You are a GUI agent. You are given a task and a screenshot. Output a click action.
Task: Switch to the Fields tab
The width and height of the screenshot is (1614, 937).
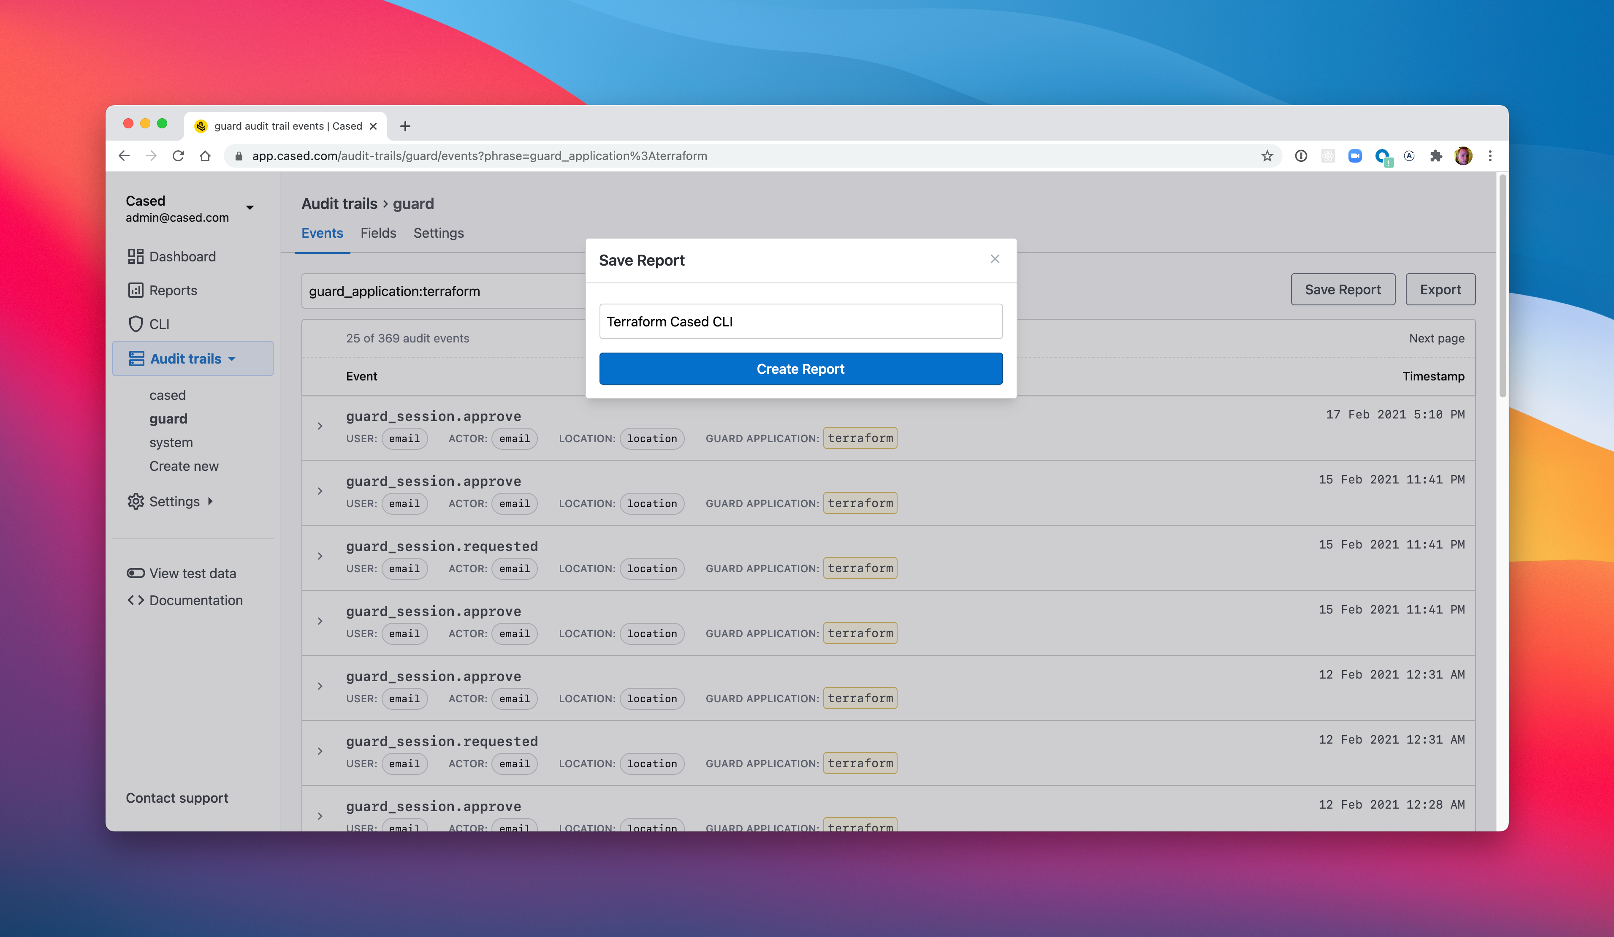[378, 233]
